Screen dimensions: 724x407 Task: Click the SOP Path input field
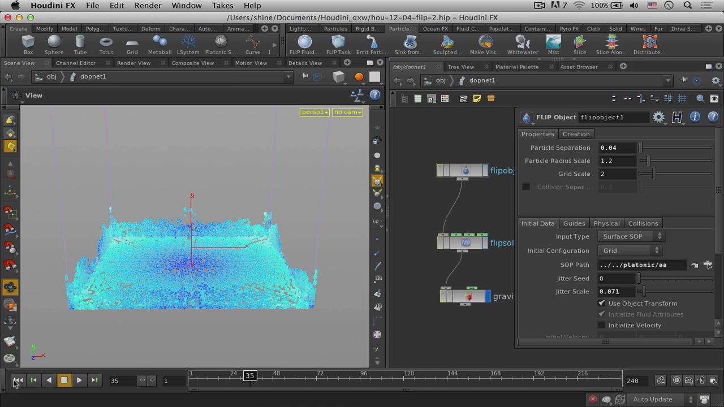tap(643, 265)
